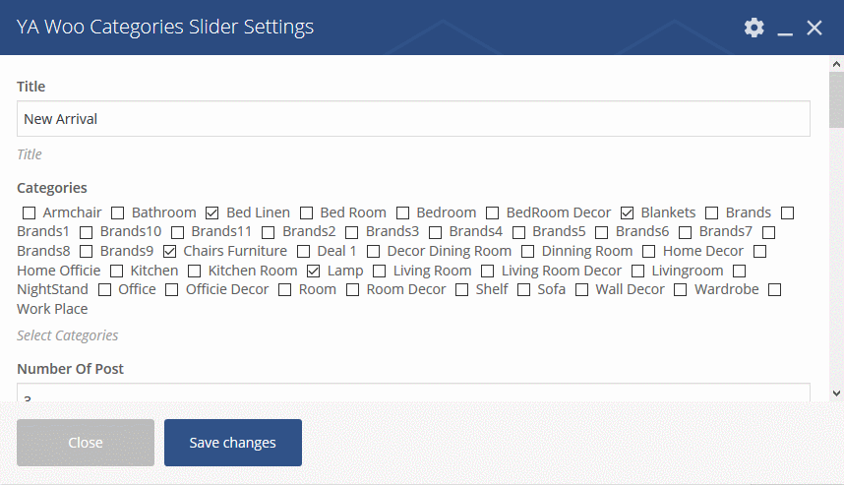Click the scrollbar down arrow

(x=836, y=393)
